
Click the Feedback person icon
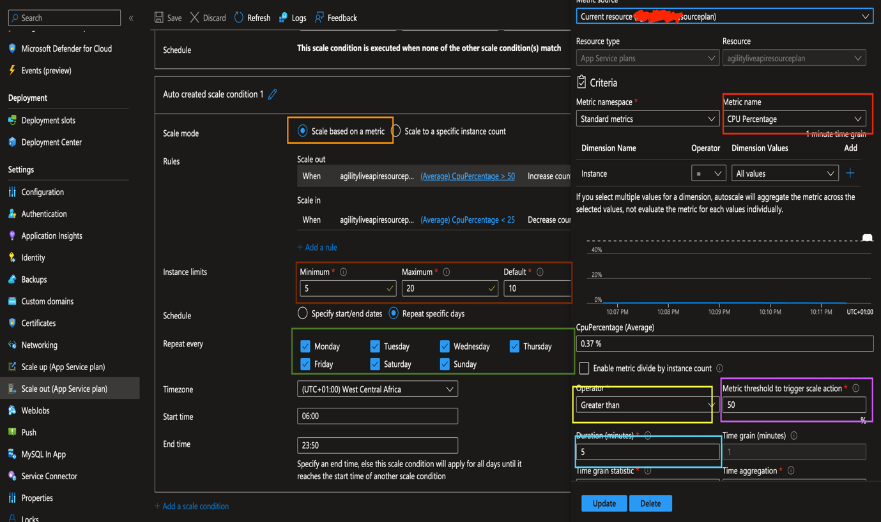point(319,17)
